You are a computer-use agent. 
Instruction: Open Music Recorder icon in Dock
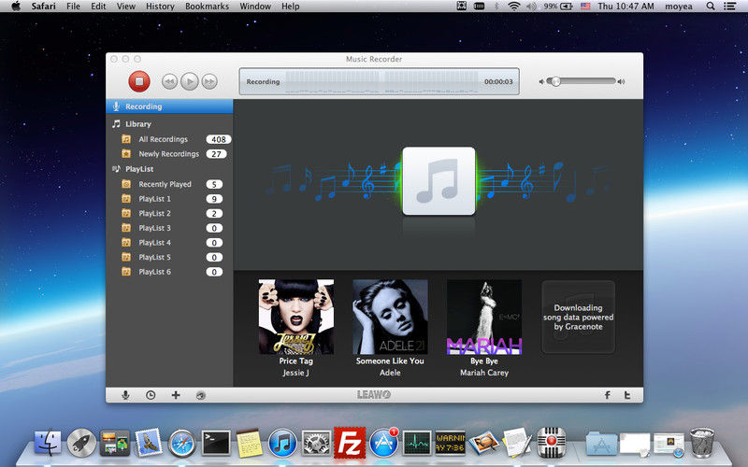(x=551, y=443)
